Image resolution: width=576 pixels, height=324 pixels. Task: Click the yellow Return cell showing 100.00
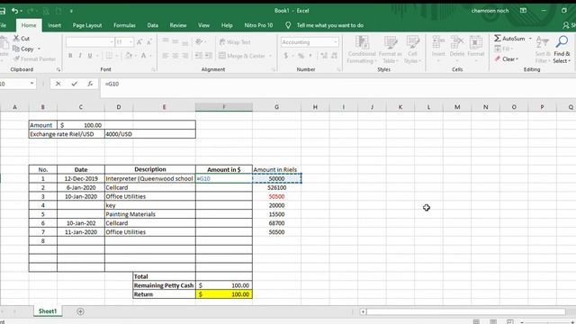[x=224, y=294]
